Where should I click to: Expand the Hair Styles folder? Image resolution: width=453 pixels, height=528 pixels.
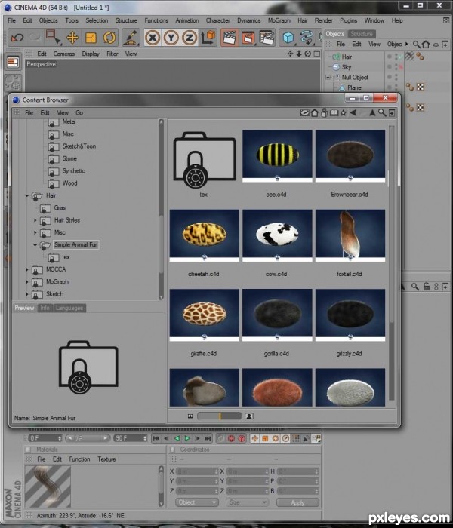click(x=35, y=220)
